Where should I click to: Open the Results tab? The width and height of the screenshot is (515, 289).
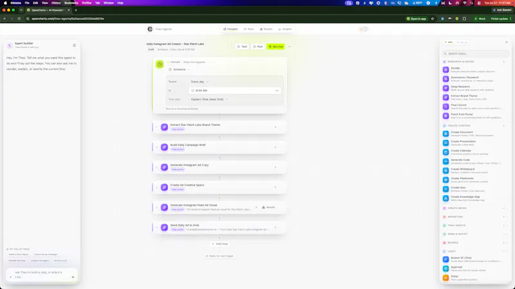click(x=266, y=29)
